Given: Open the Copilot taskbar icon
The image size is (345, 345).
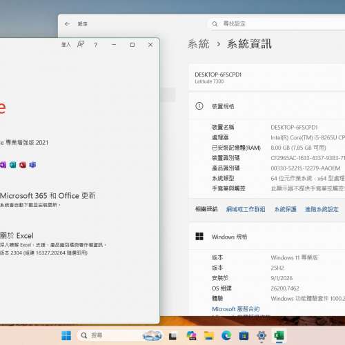Looking at the screenshot, I should [x=191, y=336].
